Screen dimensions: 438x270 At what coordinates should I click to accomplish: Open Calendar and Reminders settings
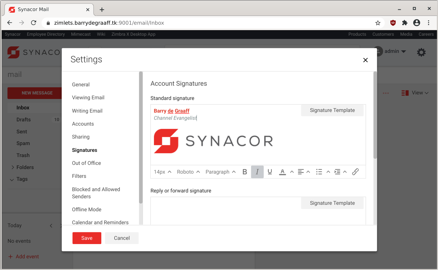point(100,223)
